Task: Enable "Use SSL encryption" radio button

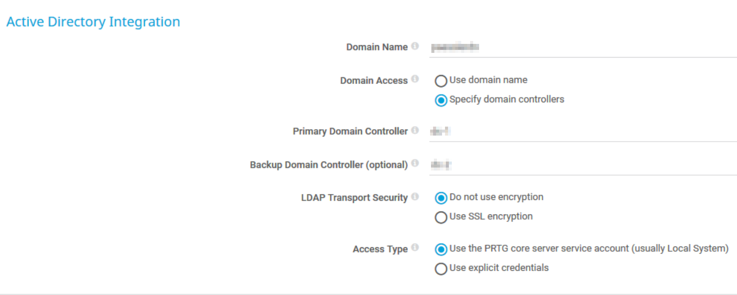Action: [441, 217]
